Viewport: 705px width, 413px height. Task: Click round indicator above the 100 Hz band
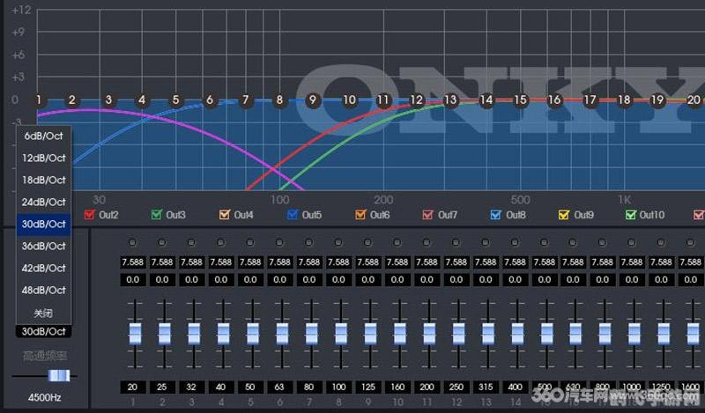pos(339,242)
